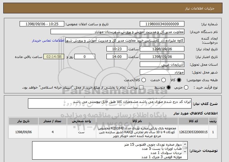Screen dimensions: 229x162
Task: Click the scroll down arrow in buyer notes
Action: coord(185,152)
